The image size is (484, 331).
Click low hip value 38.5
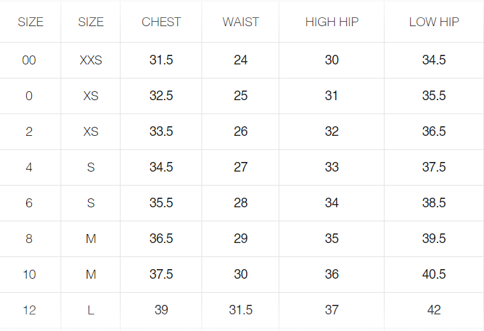(434, 203)
